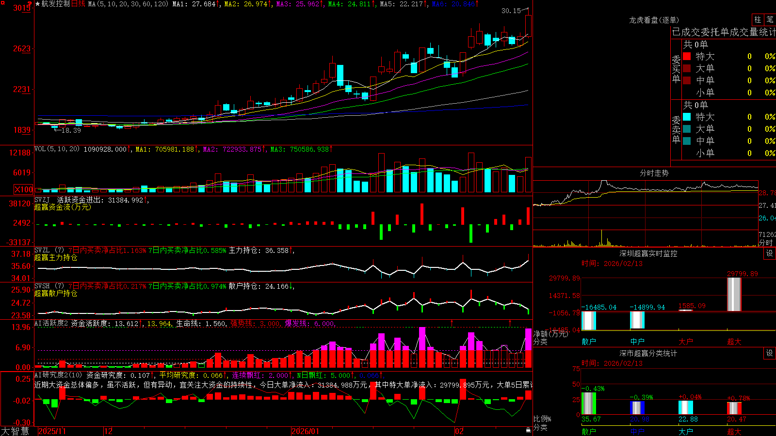Viewport: 776px width, 436px height.
Task: Click the 深市超赢分类统计 panel title
Action: point(648,353)
